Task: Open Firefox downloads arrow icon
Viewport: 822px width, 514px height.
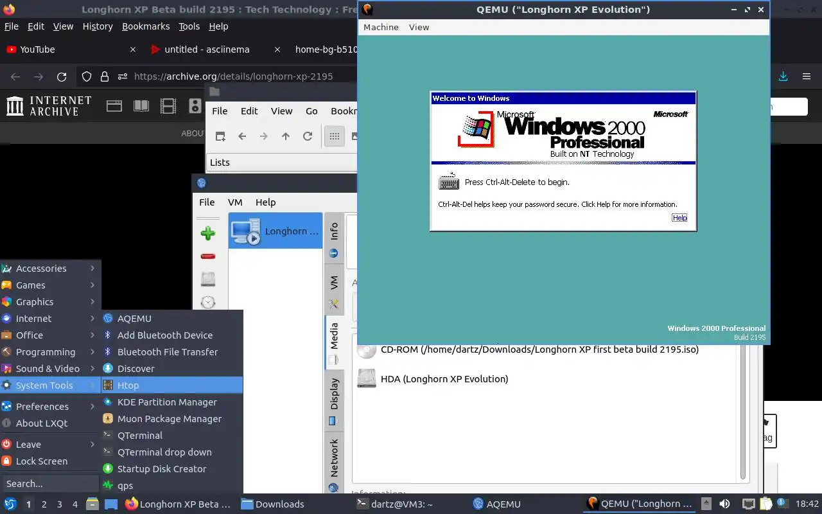Action: (x=783, y=76)
